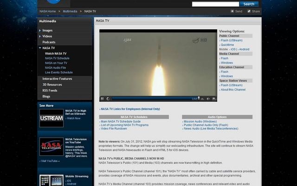Viewport: 297px width, 186px height.
Task: Click the NASA Television logo thumbnail
Action: (x=52, y=146)
